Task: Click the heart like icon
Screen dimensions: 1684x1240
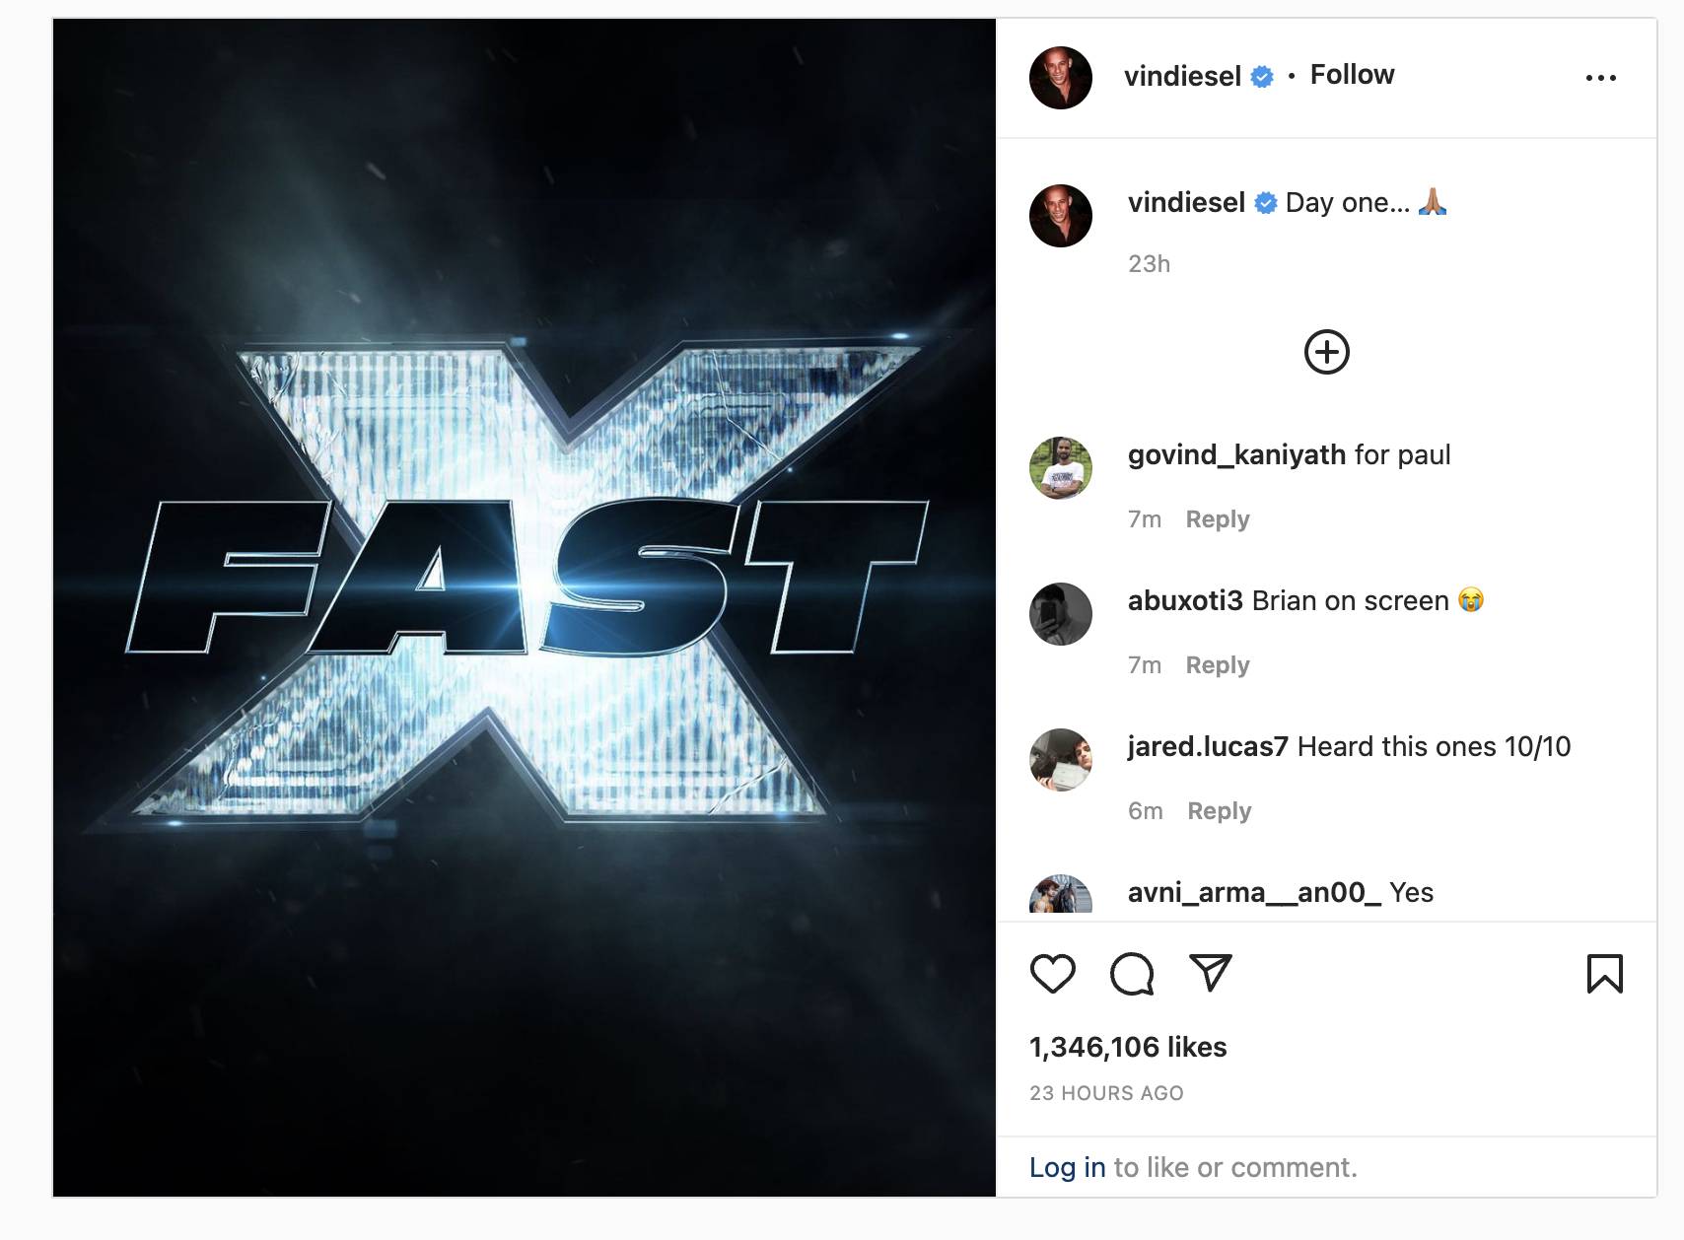Action: tap(1052, 974)
